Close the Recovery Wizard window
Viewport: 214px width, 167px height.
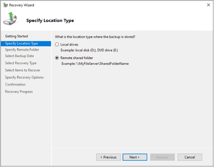(x=208, y=5)
